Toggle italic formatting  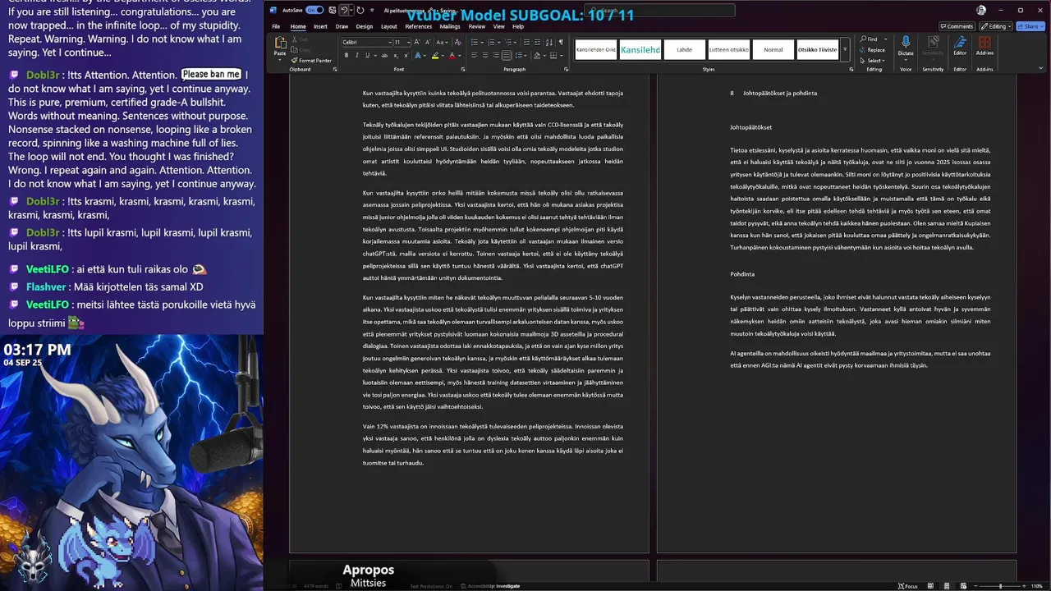pos(357,56)
